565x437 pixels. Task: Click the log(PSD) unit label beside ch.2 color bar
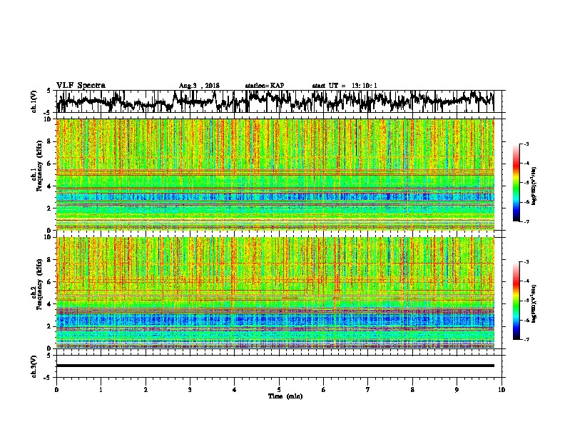tap(534, 303)
